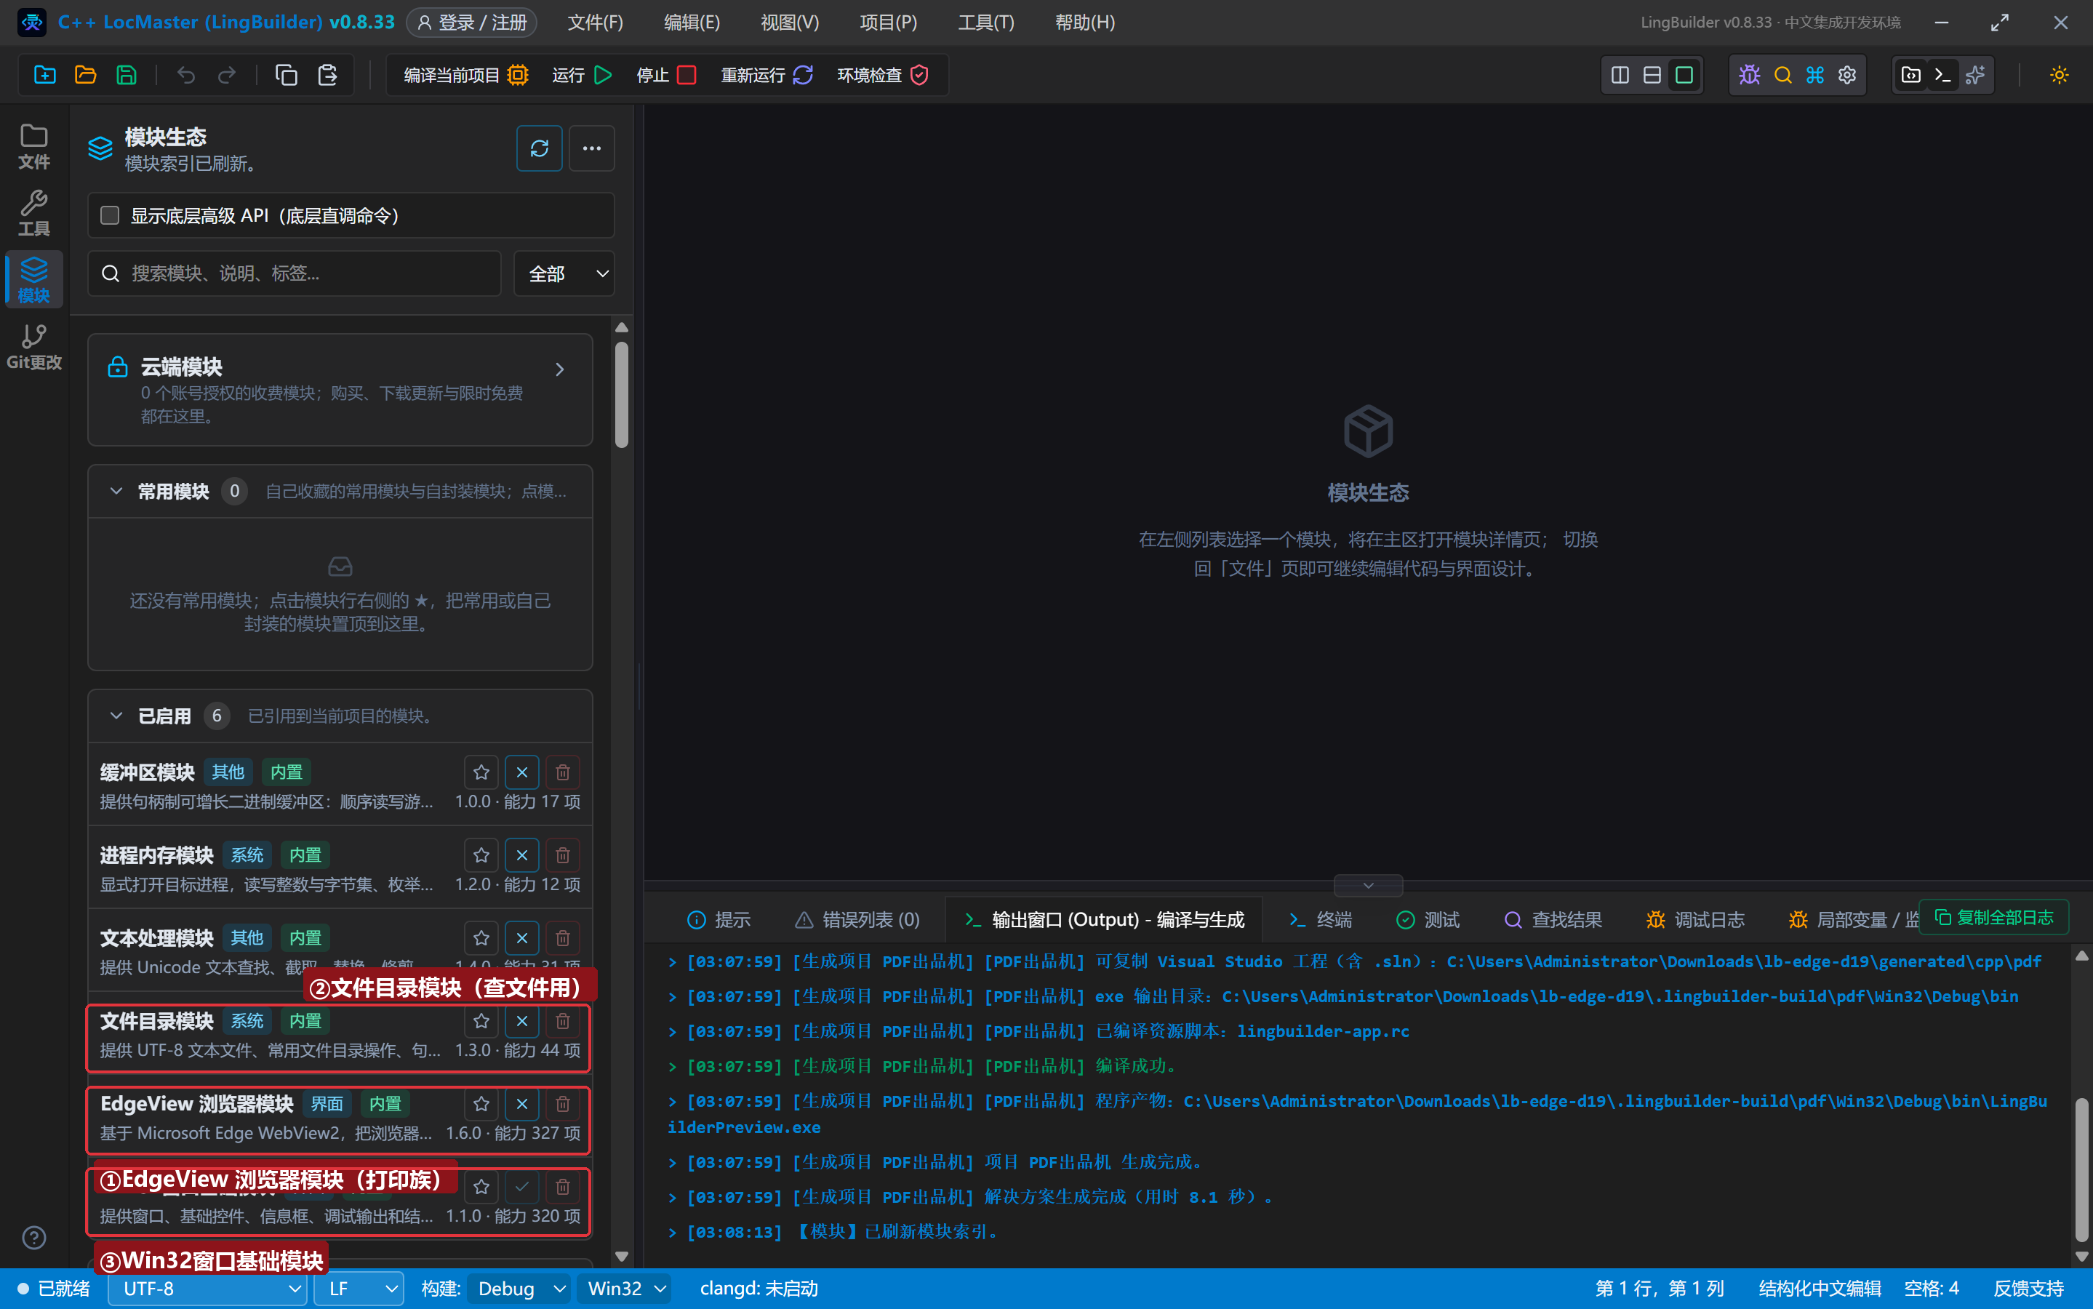Collapse the 已启用 section
The height and width of the screenshot is (1309, 2093).
coord(116,716)
